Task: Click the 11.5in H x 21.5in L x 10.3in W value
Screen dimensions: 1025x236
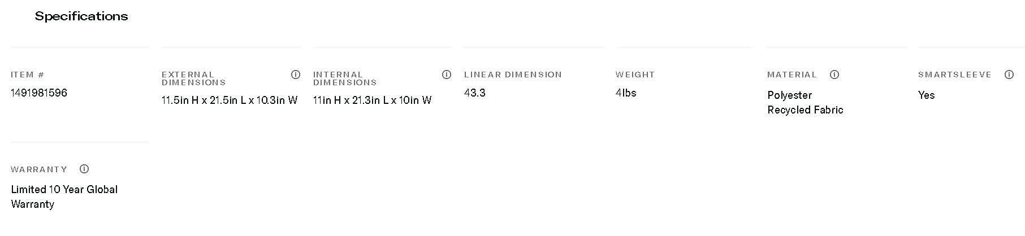Action: [230, 100]
